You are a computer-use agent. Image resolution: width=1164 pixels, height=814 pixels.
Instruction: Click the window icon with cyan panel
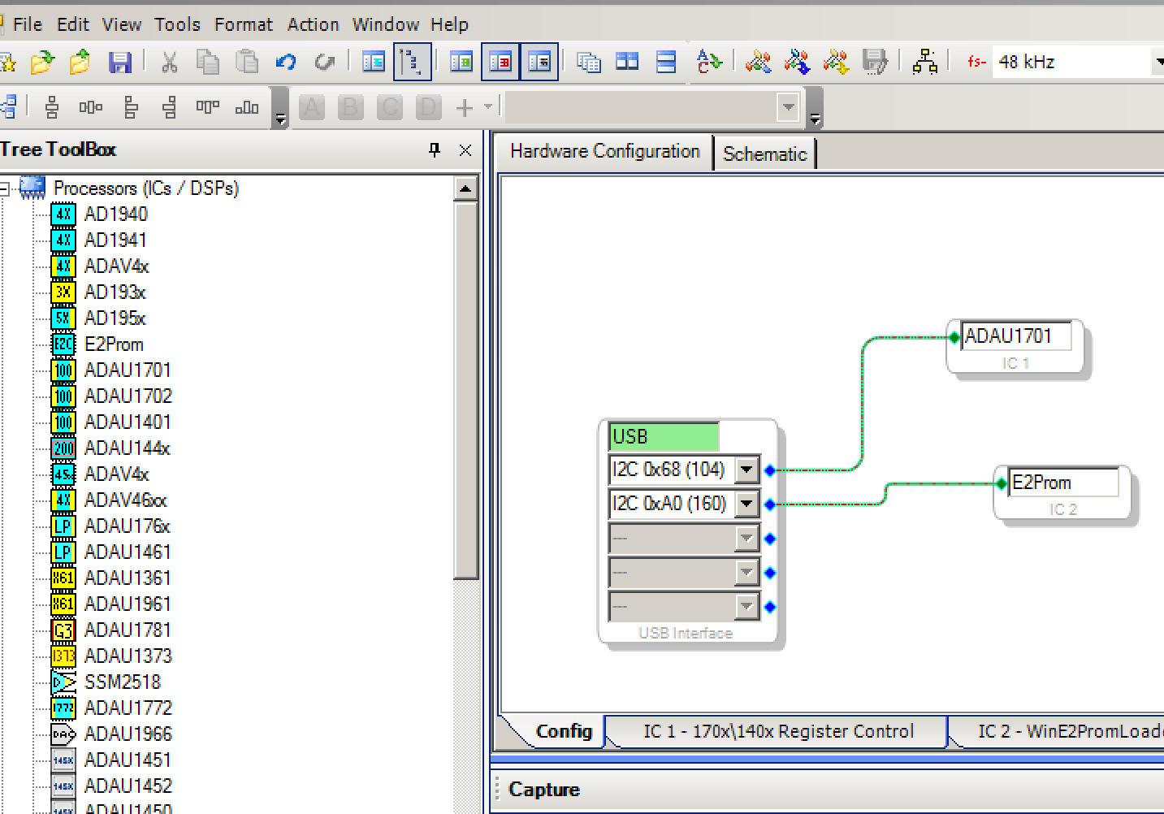[x=374, y=62]
